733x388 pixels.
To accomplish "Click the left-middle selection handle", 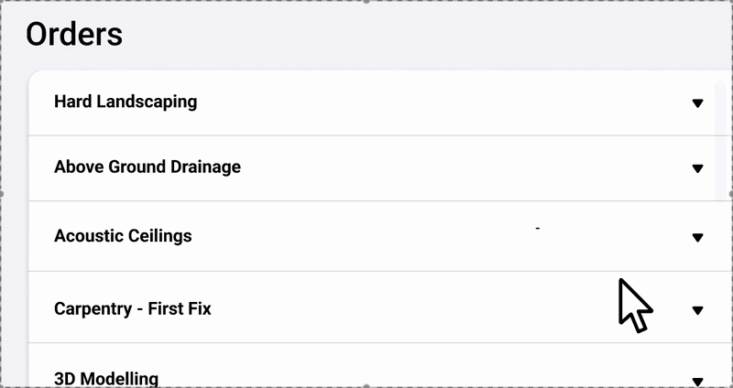I will tap(2, 194).
